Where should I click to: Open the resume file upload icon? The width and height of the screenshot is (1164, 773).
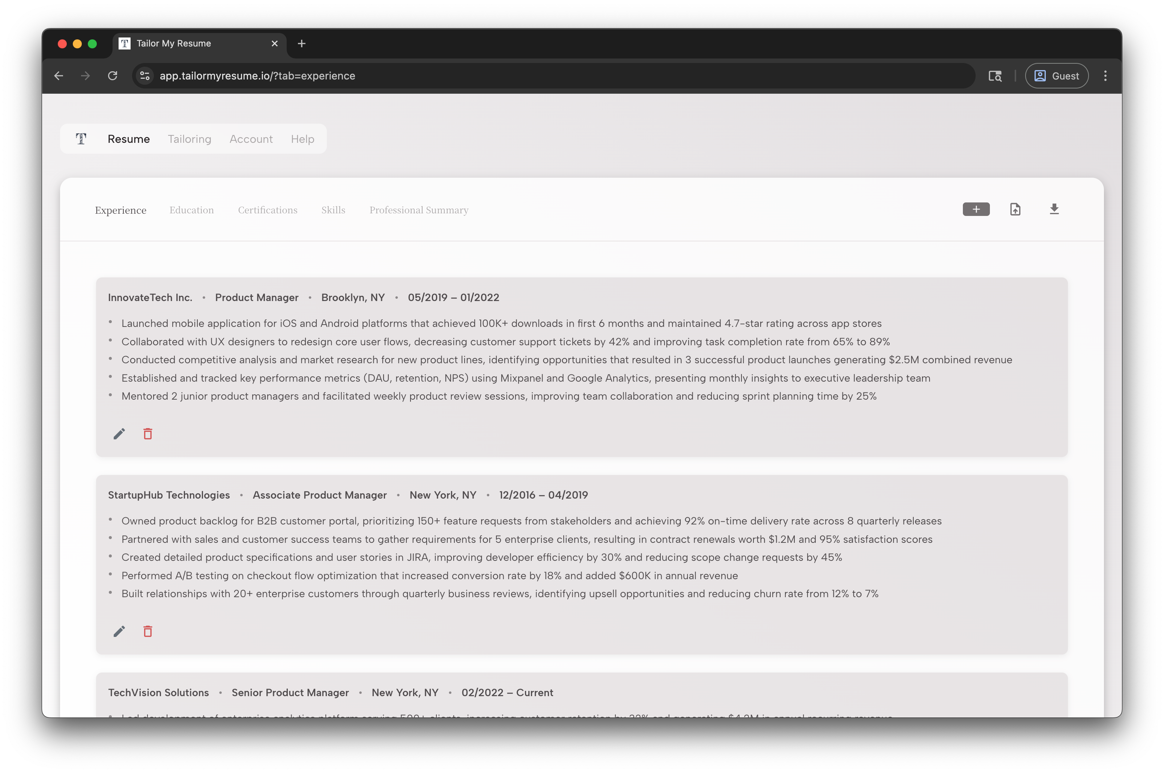click(1015, 209)
